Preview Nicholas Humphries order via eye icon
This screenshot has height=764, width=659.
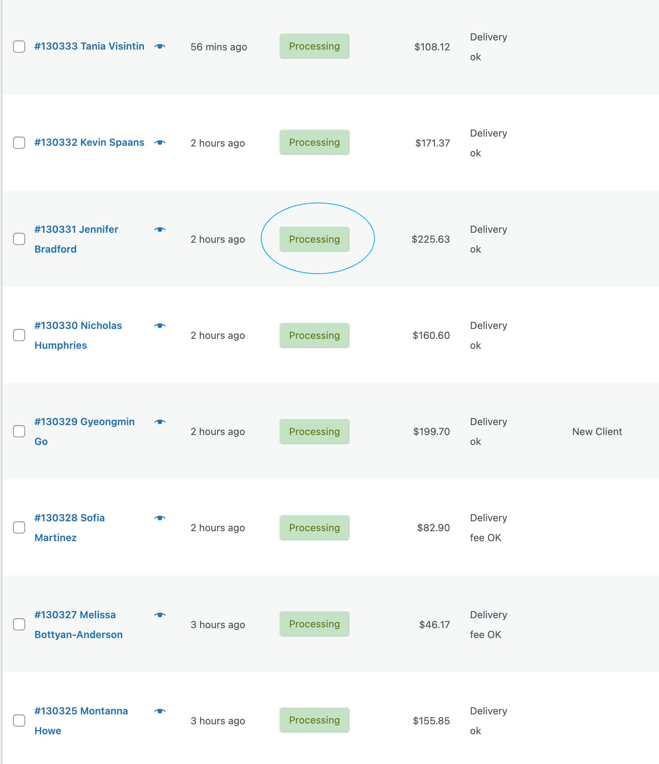(x=160, y=326)
